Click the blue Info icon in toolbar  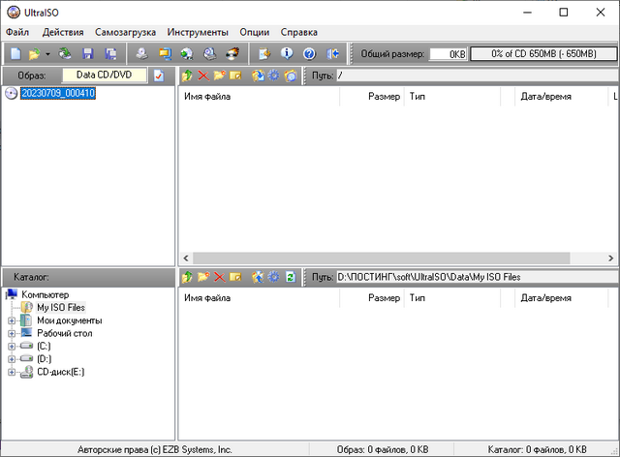coord(287,54)
